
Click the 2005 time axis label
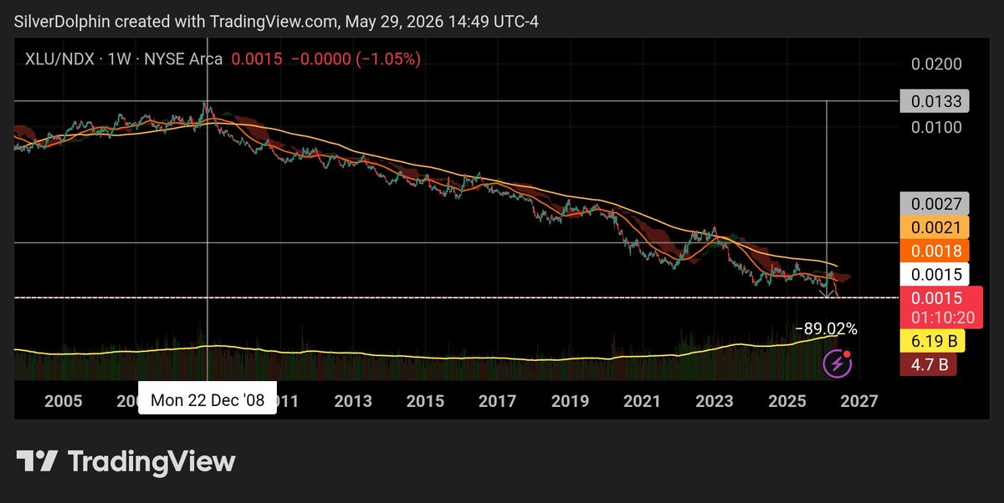click(63, 400)
